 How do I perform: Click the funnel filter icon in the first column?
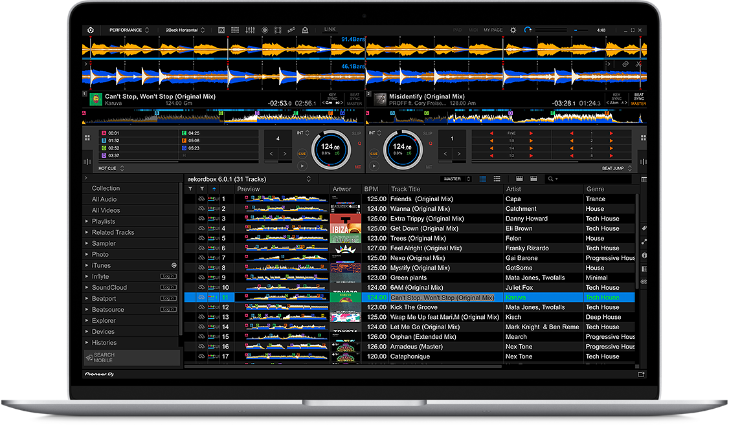point(190,189)
